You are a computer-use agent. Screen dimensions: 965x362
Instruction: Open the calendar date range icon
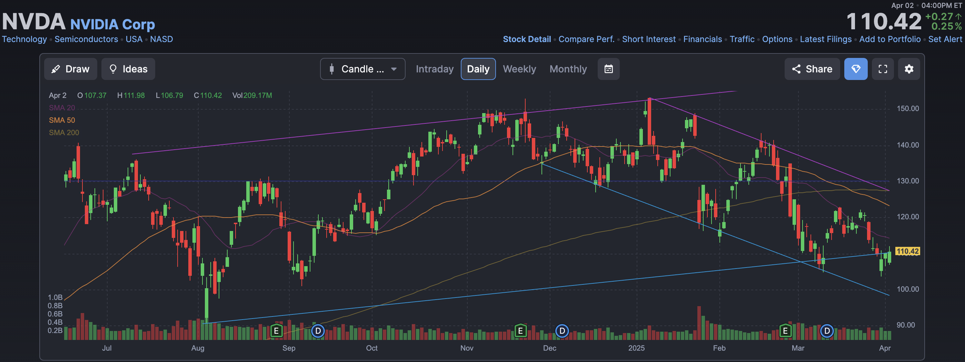(608, 69)
